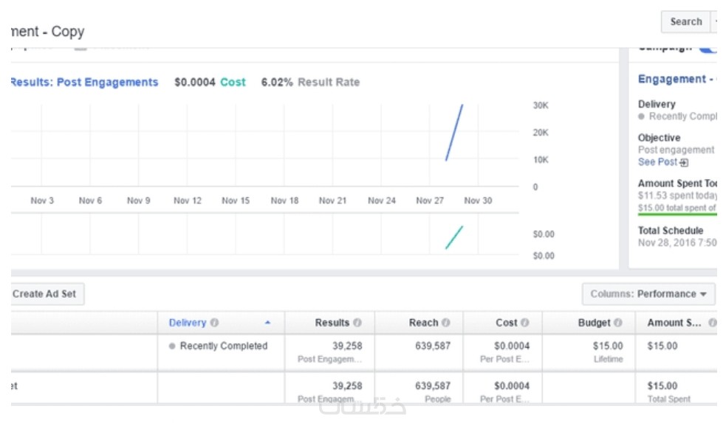Click the Delivery column sort arrow
The image size is (726, 423).
[267, 323]
